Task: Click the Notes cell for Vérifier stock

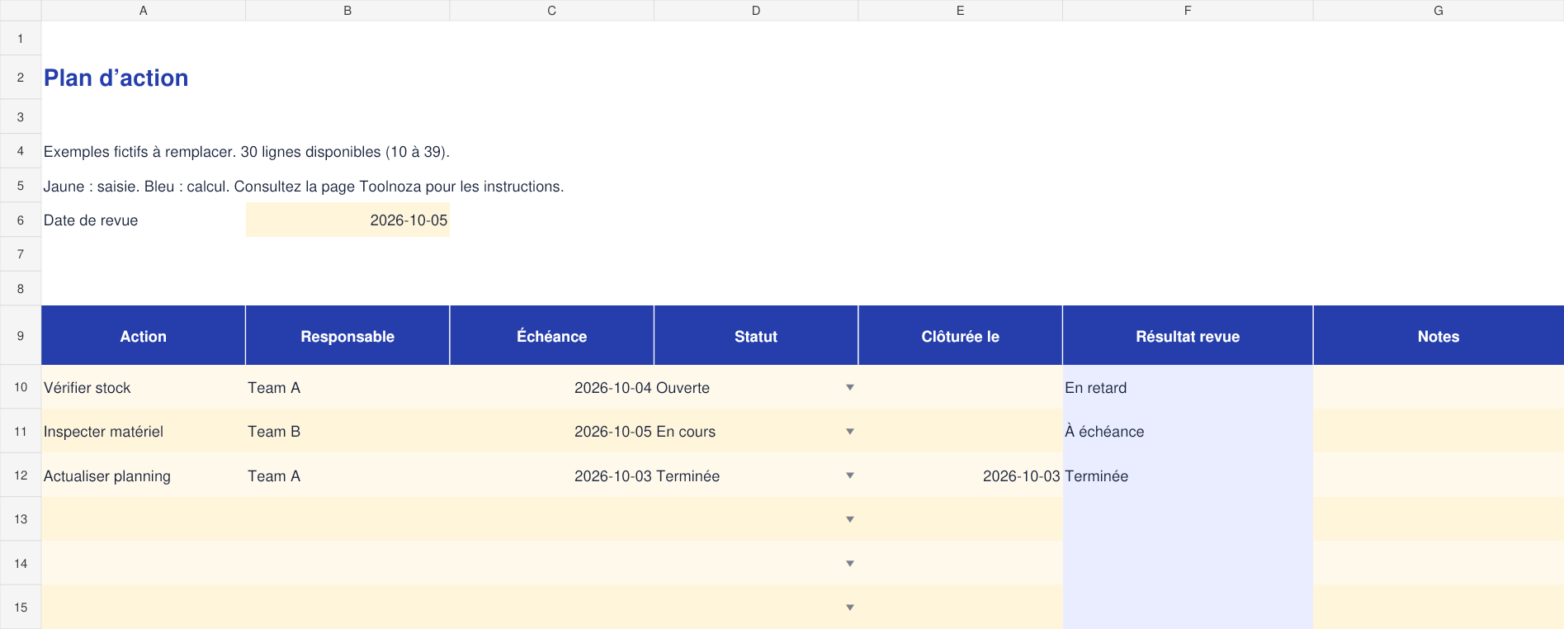Action: click(x=1439, y=387)
